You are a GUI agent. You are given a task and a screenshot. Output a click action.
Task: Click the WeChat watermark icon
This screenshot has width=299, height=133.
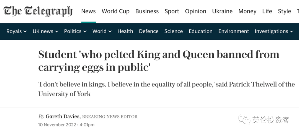tap(245, 120)
